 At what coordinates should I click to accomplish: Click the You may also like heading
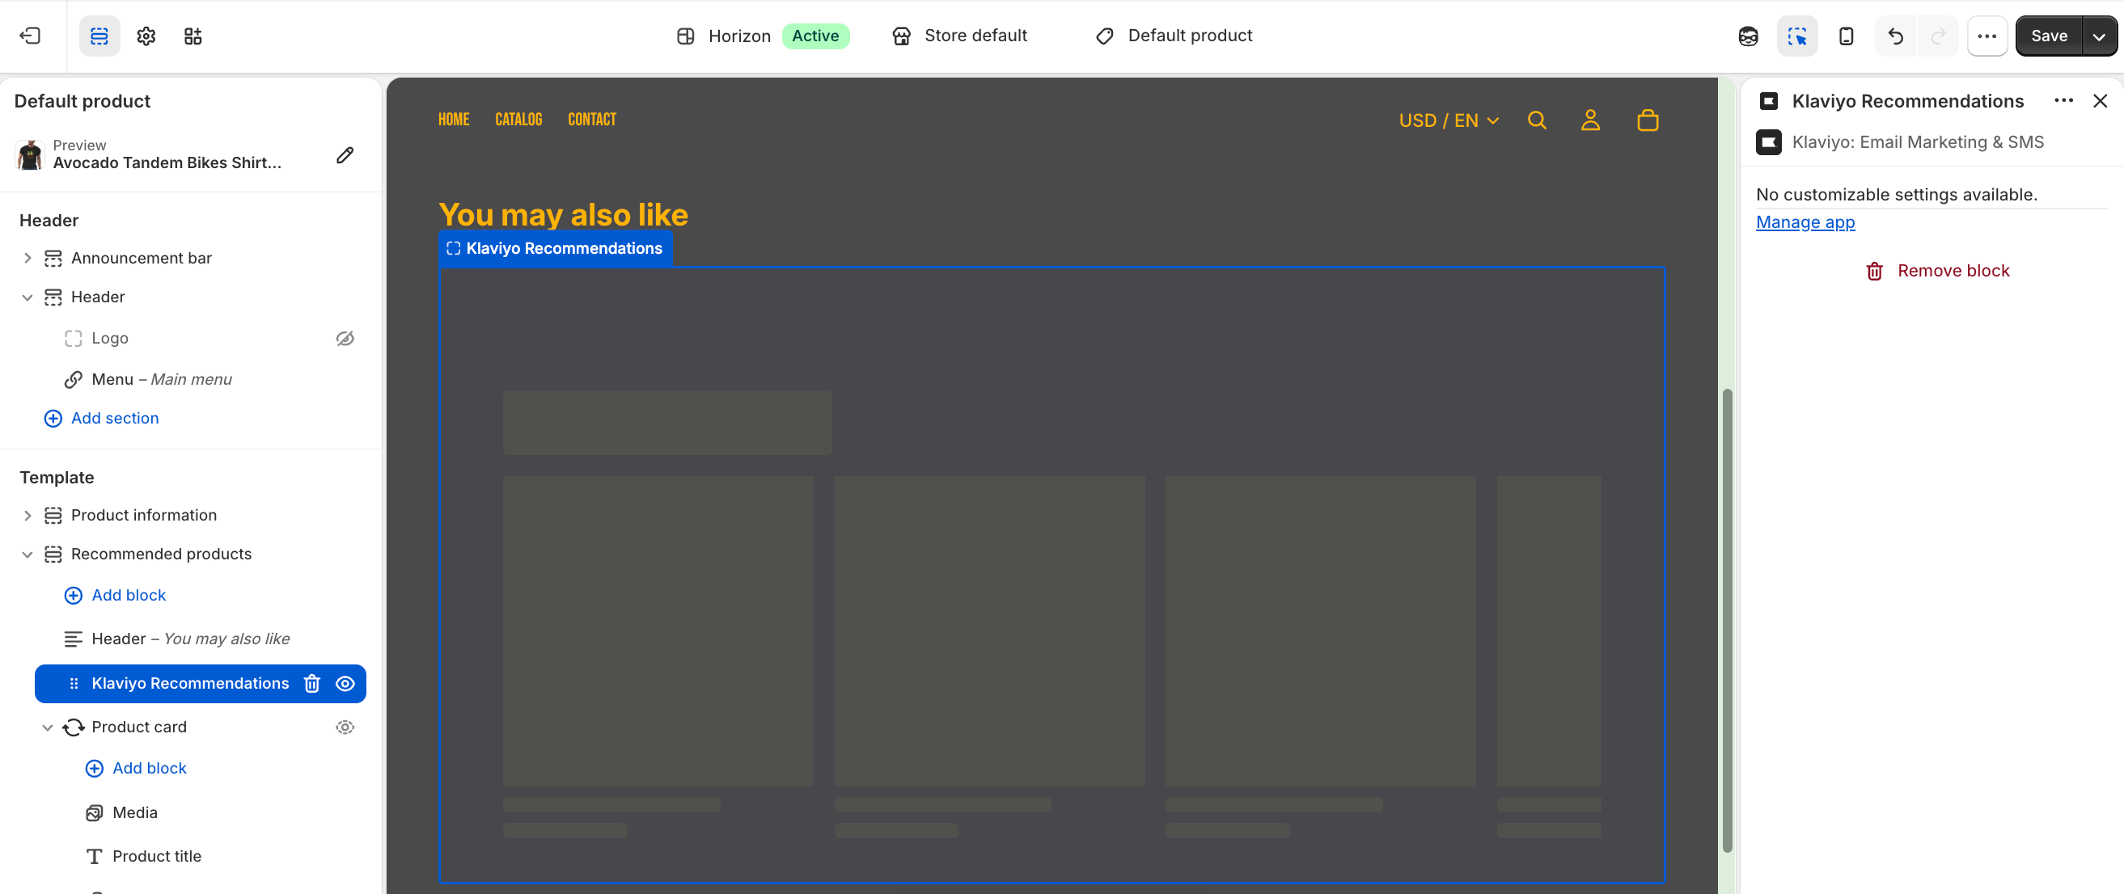point(563,214)
